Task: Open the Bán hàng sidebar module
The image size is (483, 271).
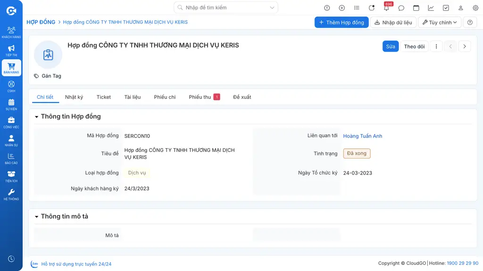Action: point(11,68)
